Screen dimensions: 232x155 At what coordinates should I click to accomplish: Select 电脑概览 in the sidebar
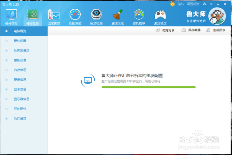coord(24,31)
